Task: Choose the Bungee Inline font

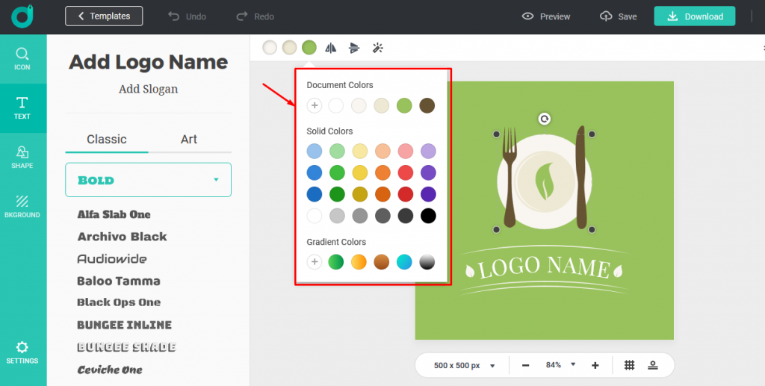Action: [125, 325]
